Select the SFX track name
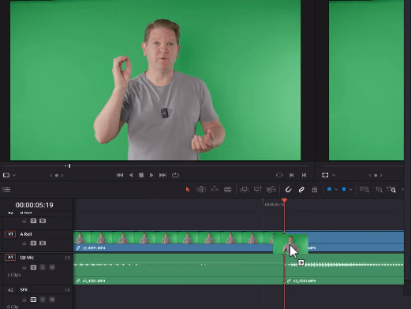Image resolution: width=411 pixels, height=309 pixels. pyautogui.click(x=24, y=290)
